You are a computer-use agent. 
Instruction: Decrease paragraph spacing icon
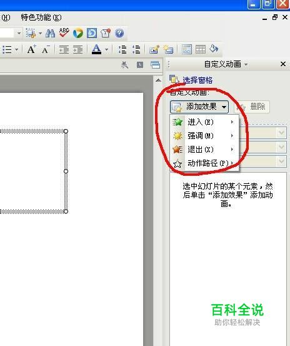[136, 49]
